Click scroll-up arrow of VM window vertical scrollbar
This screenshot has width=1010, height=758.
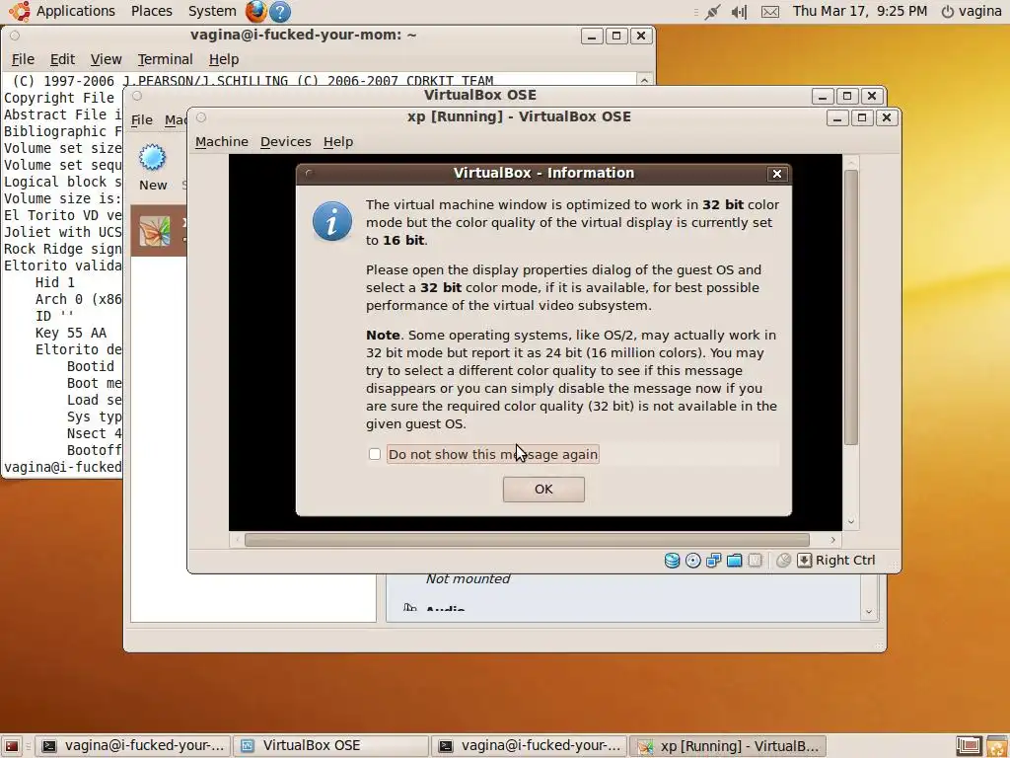click(851, 163)
